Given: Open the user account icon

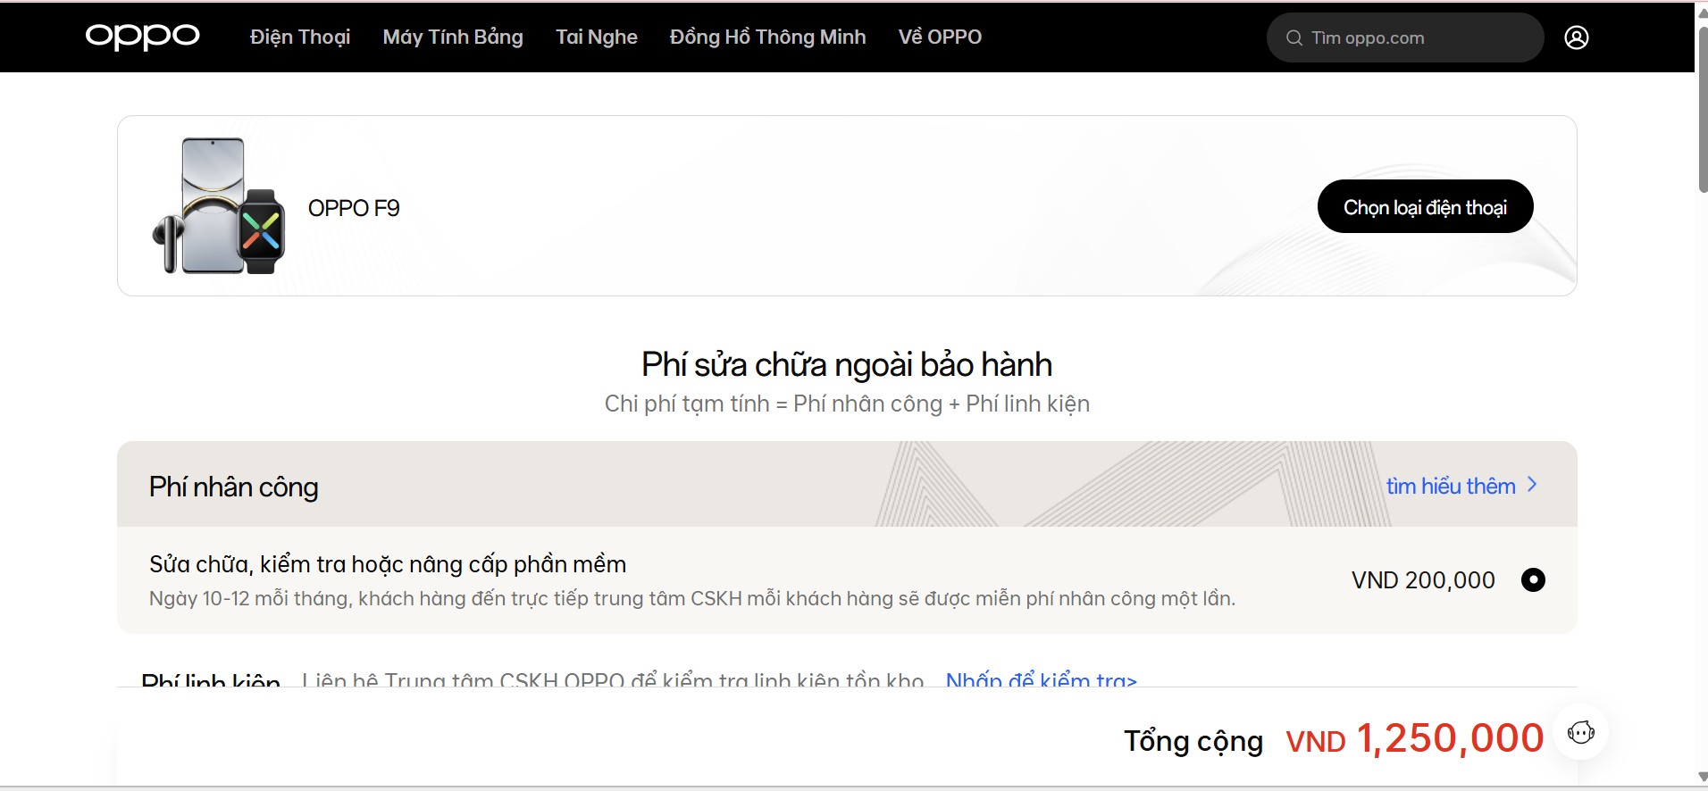Looking at the screenshot, I should tap(1576, 37).
